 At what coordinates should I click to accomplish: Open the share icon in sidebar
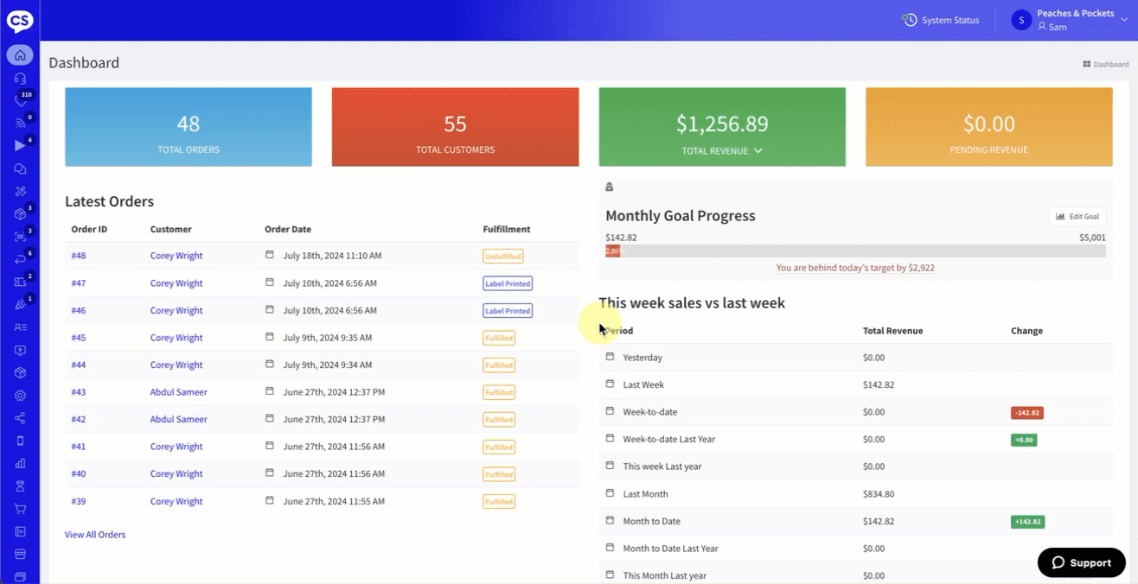coord(20,418)
